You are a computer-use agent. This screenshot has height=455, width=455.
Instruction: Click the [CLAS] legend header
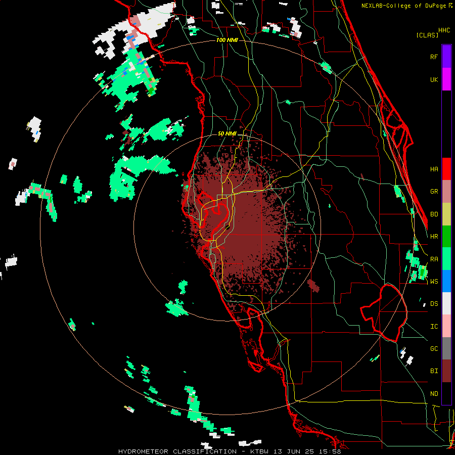coord(427,35)
